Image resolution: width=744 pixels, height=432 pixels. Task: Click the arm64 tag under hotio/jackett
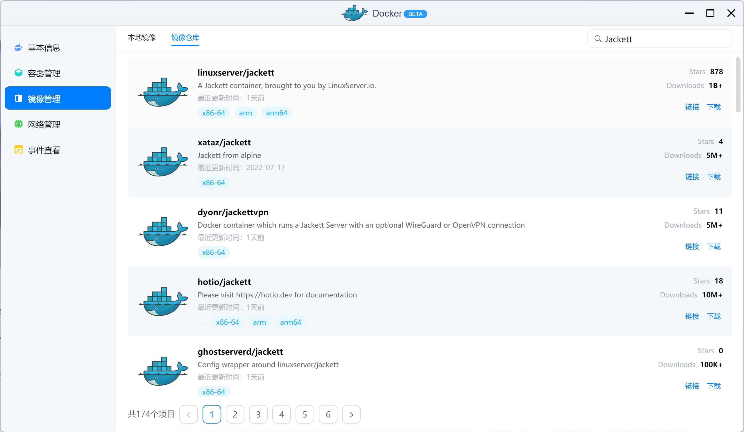(x=291, y=322)
